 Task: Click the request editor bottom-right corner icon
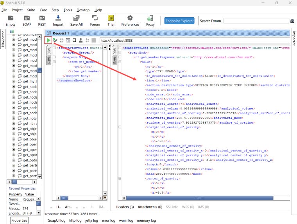click(x=105, y=198)
